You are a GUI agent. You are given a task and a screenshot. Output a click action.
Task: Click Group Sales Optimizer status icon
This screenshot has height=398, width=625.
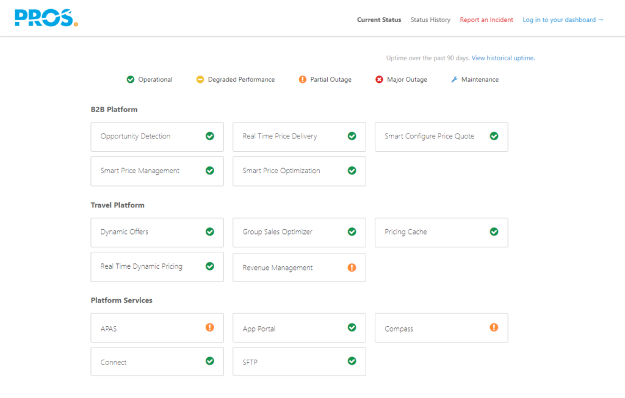(x=352, y=232)
